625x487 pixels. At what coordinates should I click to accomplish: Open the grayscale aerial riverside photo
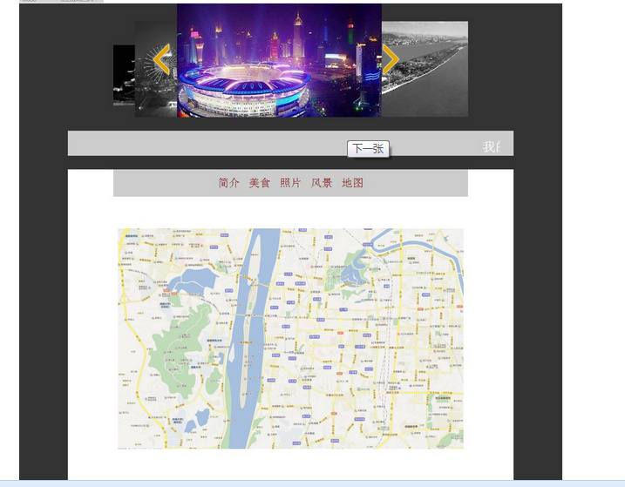pos(429,69)
